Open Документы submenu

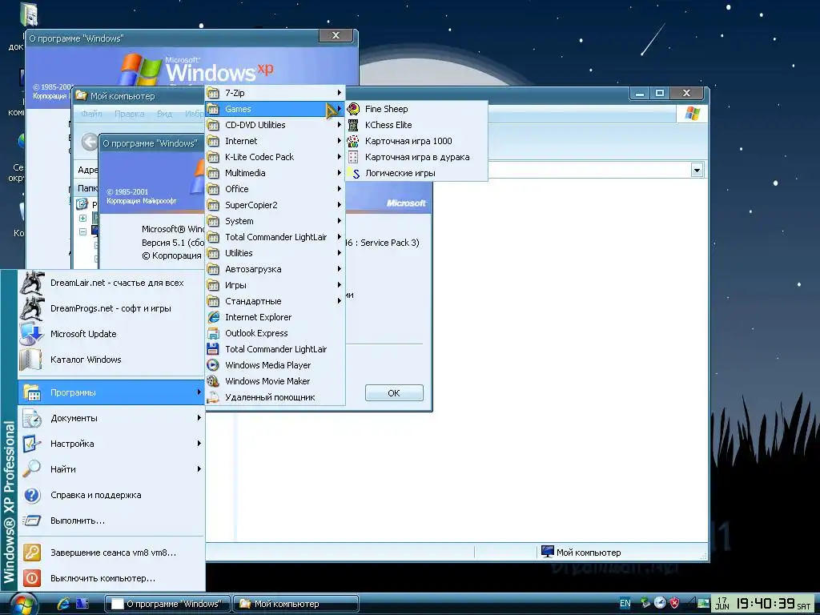click(x=111, y=418)
